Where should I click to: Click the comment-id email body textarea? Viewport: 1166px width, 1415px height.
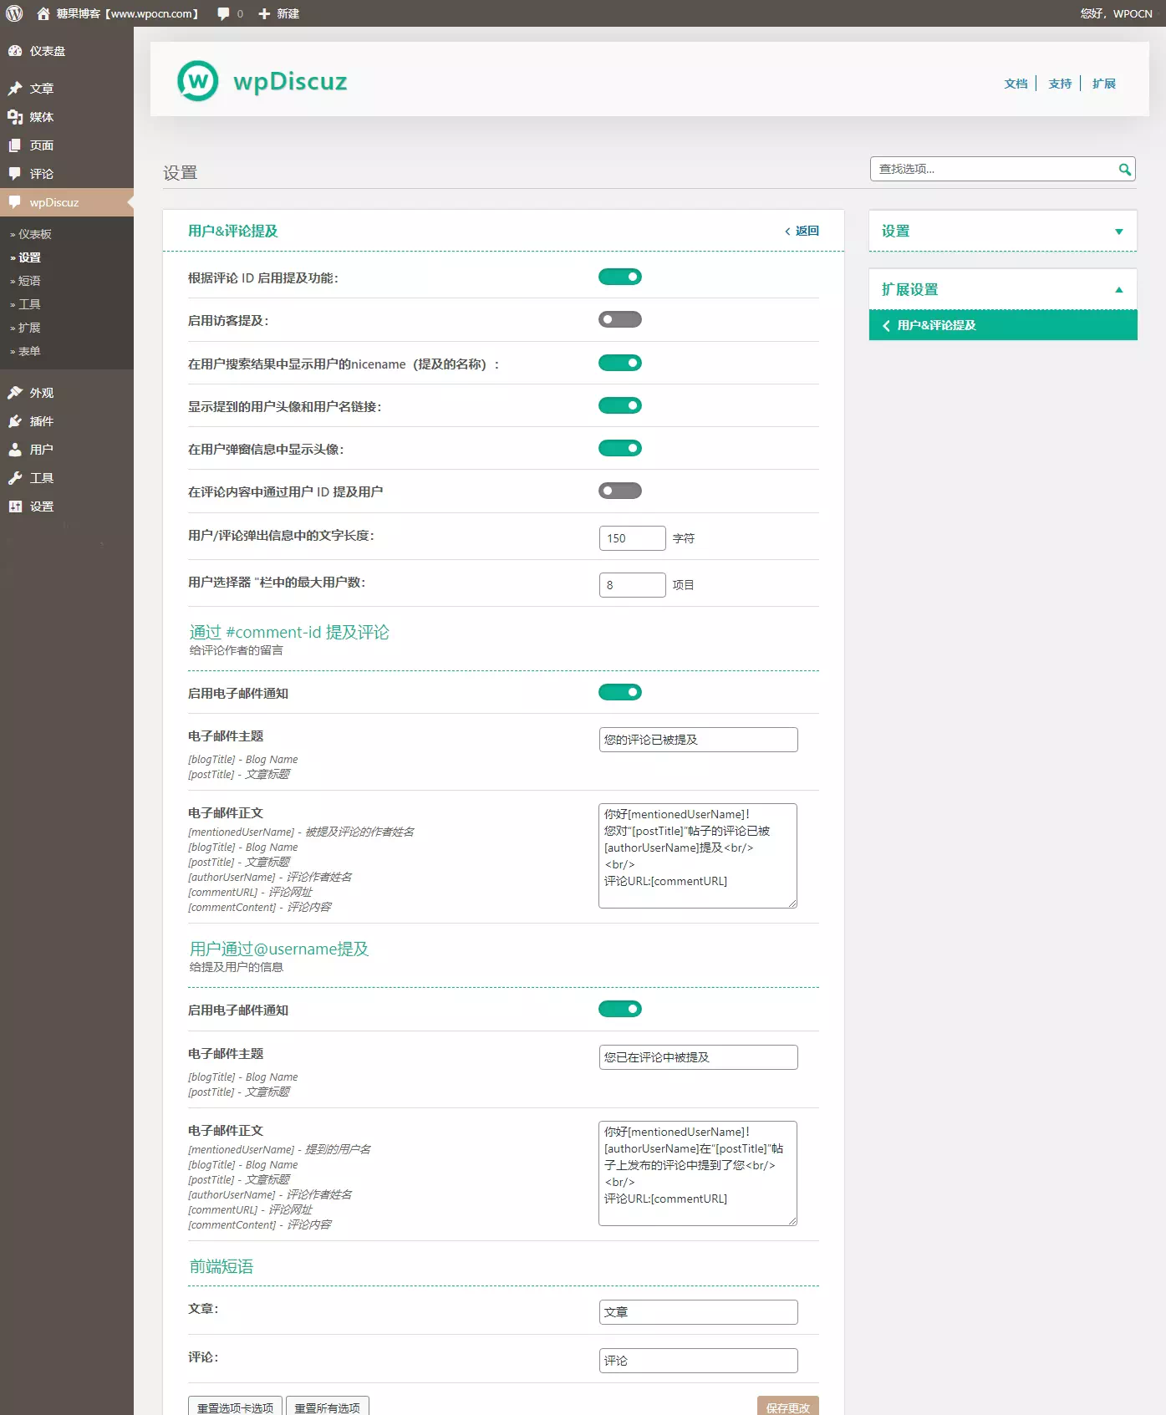coord(698,856)
